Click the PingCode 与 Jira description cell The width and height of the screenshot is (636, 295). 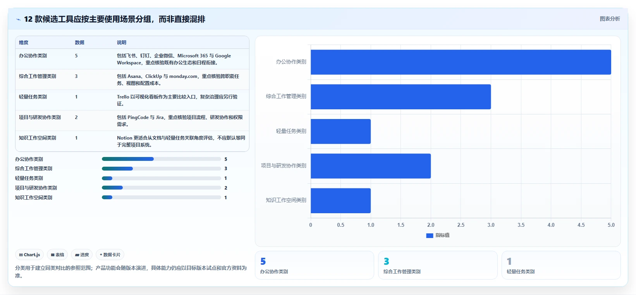(x=180, y=121)
